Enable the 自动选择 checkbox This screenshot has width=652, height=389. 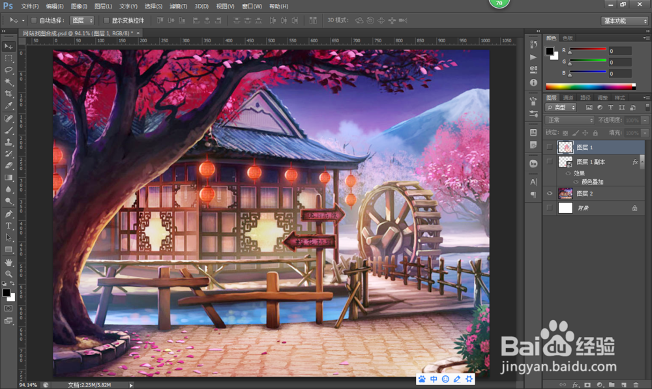(34, 20)
